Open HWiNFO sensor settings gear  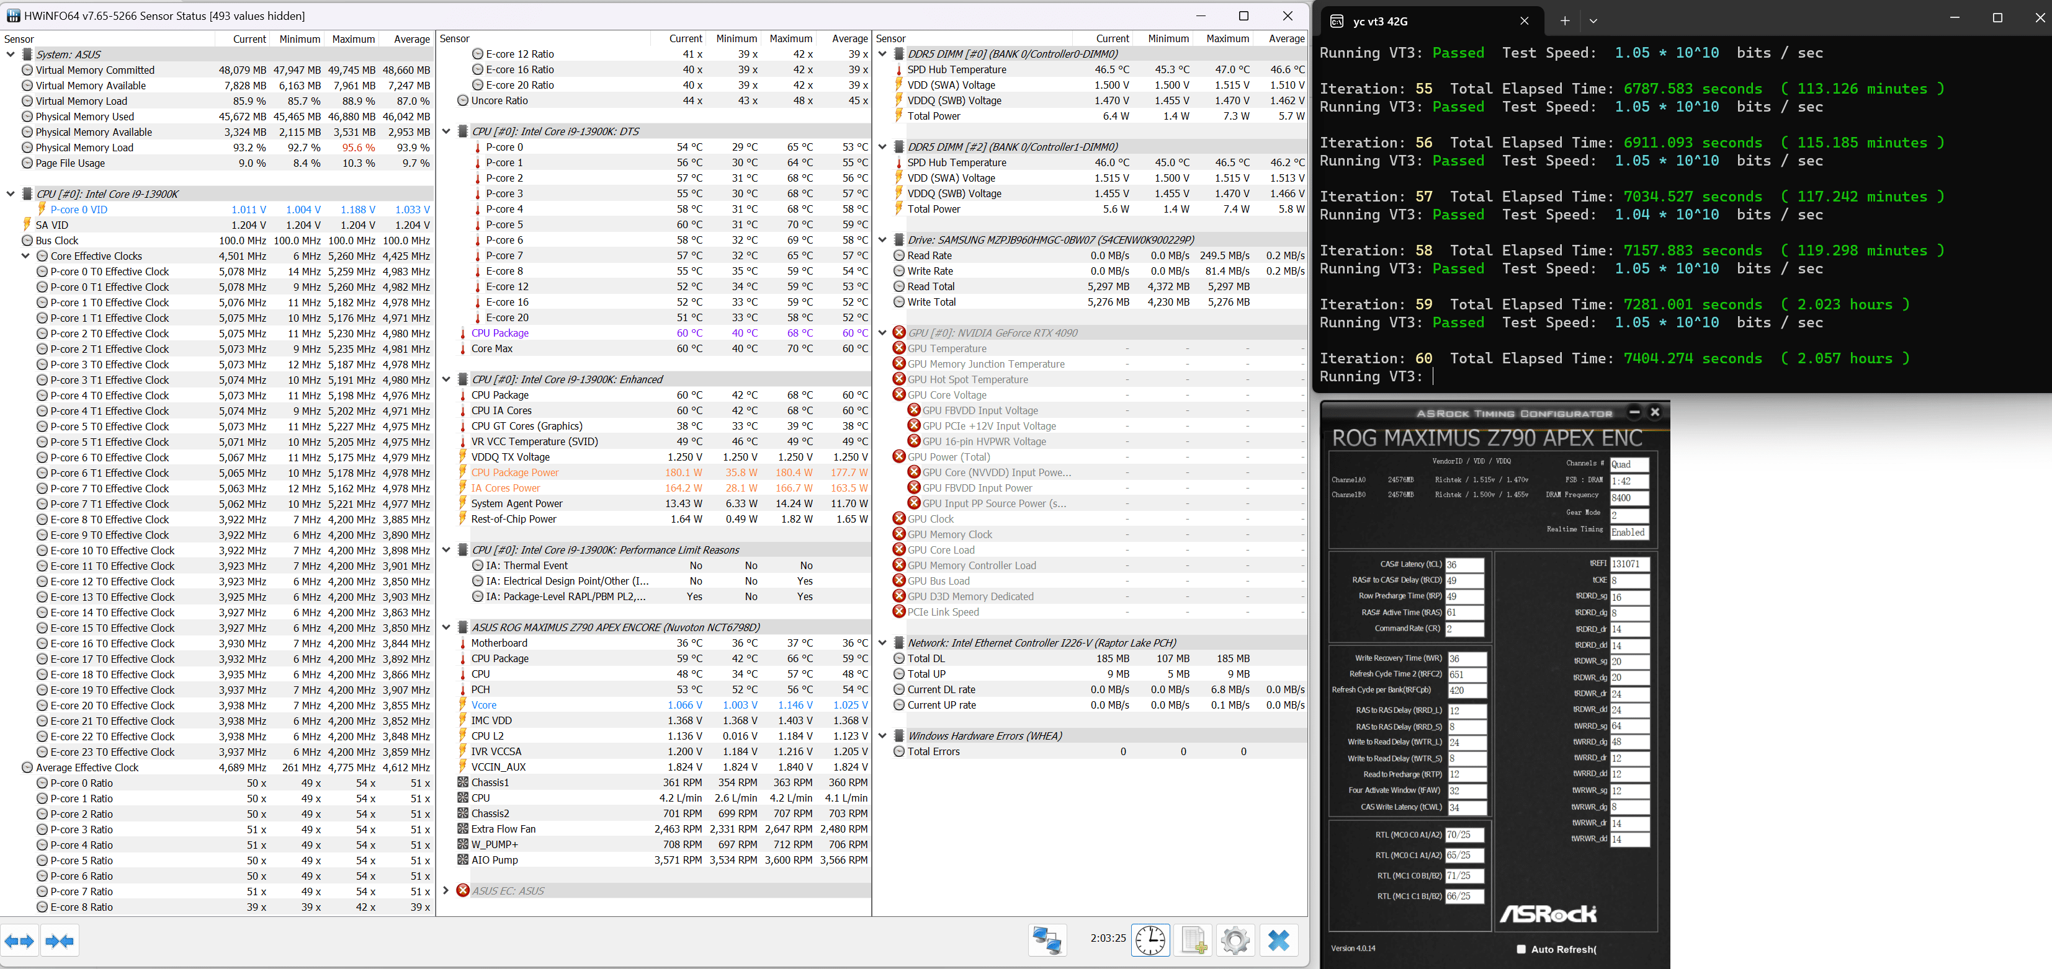(x=1235, y=940)
